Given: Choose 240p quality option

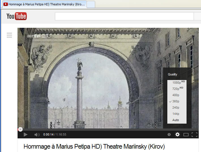Looking at the screenshot, I should pyautogui.click(x=176, y=107).
